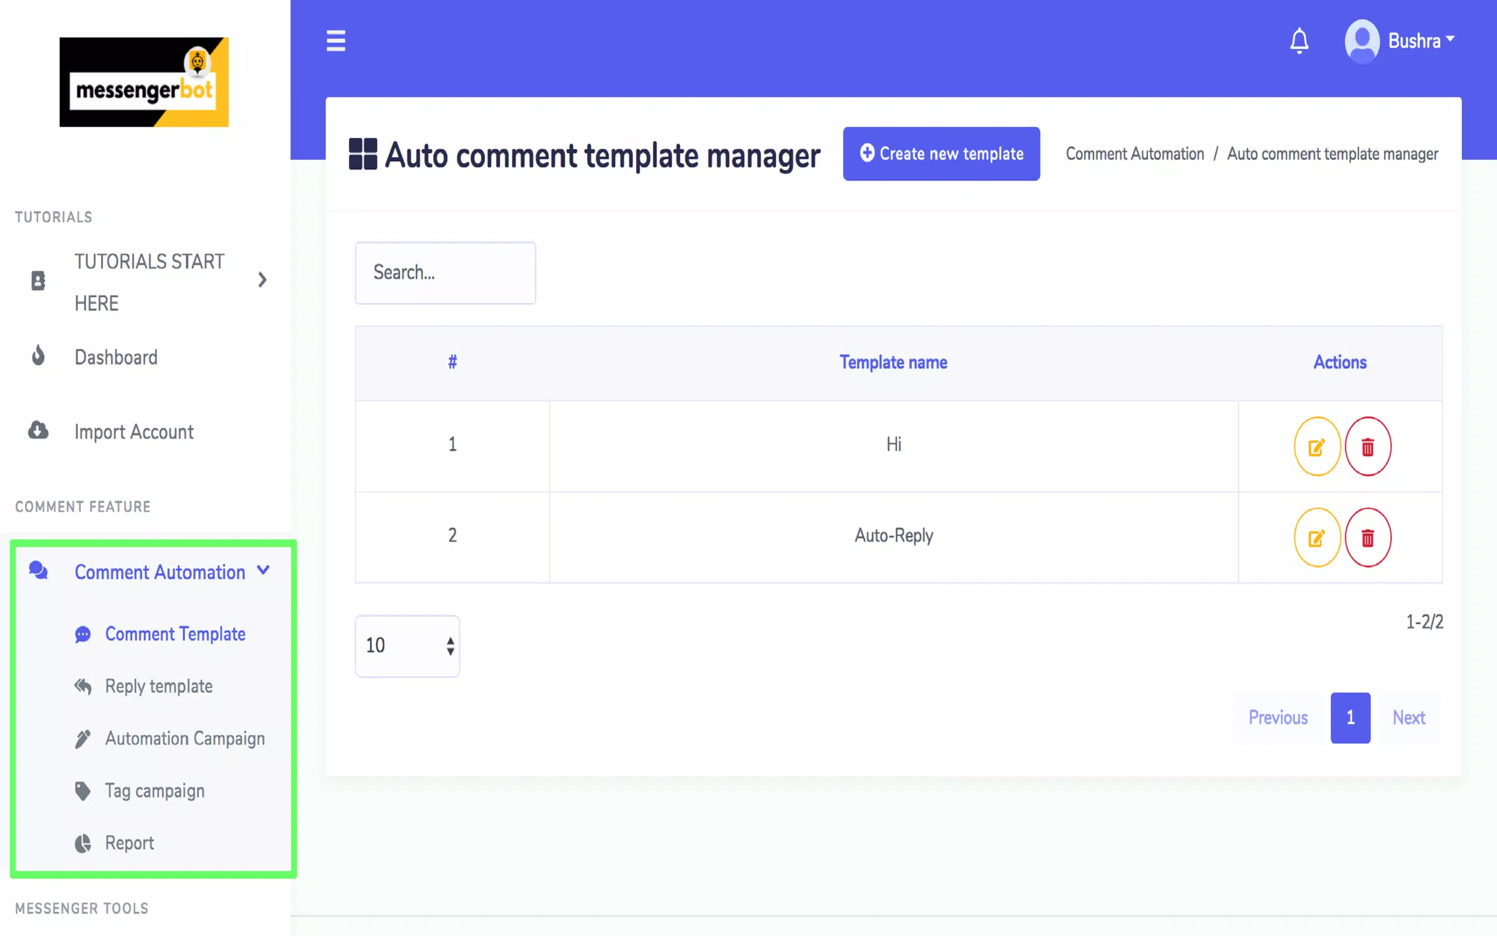1497x936 pixels.
Task: Click the user avatar picture
Action: [x=1361, y=41]
